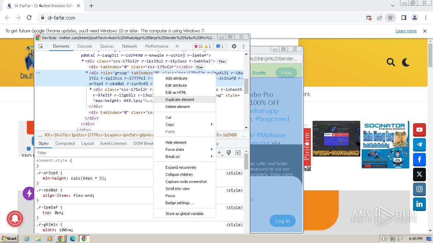The height and width of the screenshot is (243, 433).
Task: Open the Socinator banner thumbnail
Action: [385, 145]
